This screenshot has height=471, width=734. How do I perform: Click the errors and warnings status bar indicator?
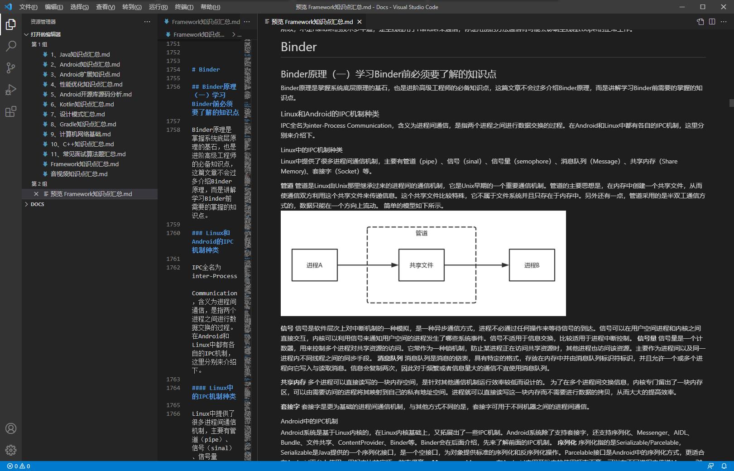18,466
